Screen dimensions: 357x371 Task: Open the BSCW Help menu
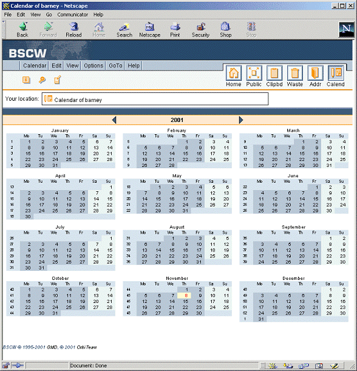click(134, 66)
